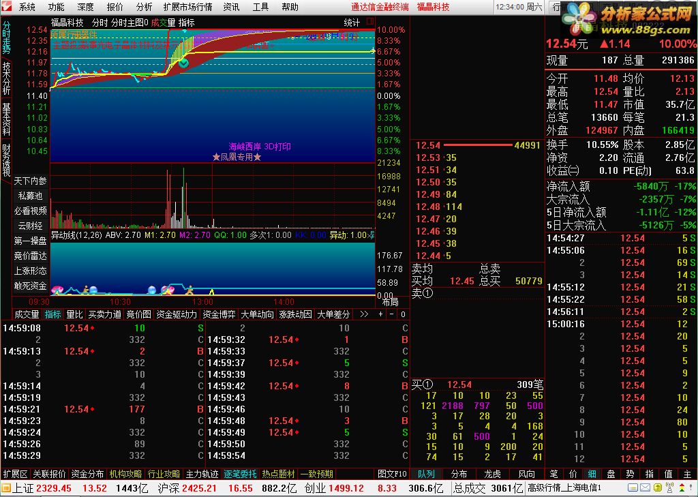Open the 帮助 menu
Screen dimensions: 698x497
point(290,7)
